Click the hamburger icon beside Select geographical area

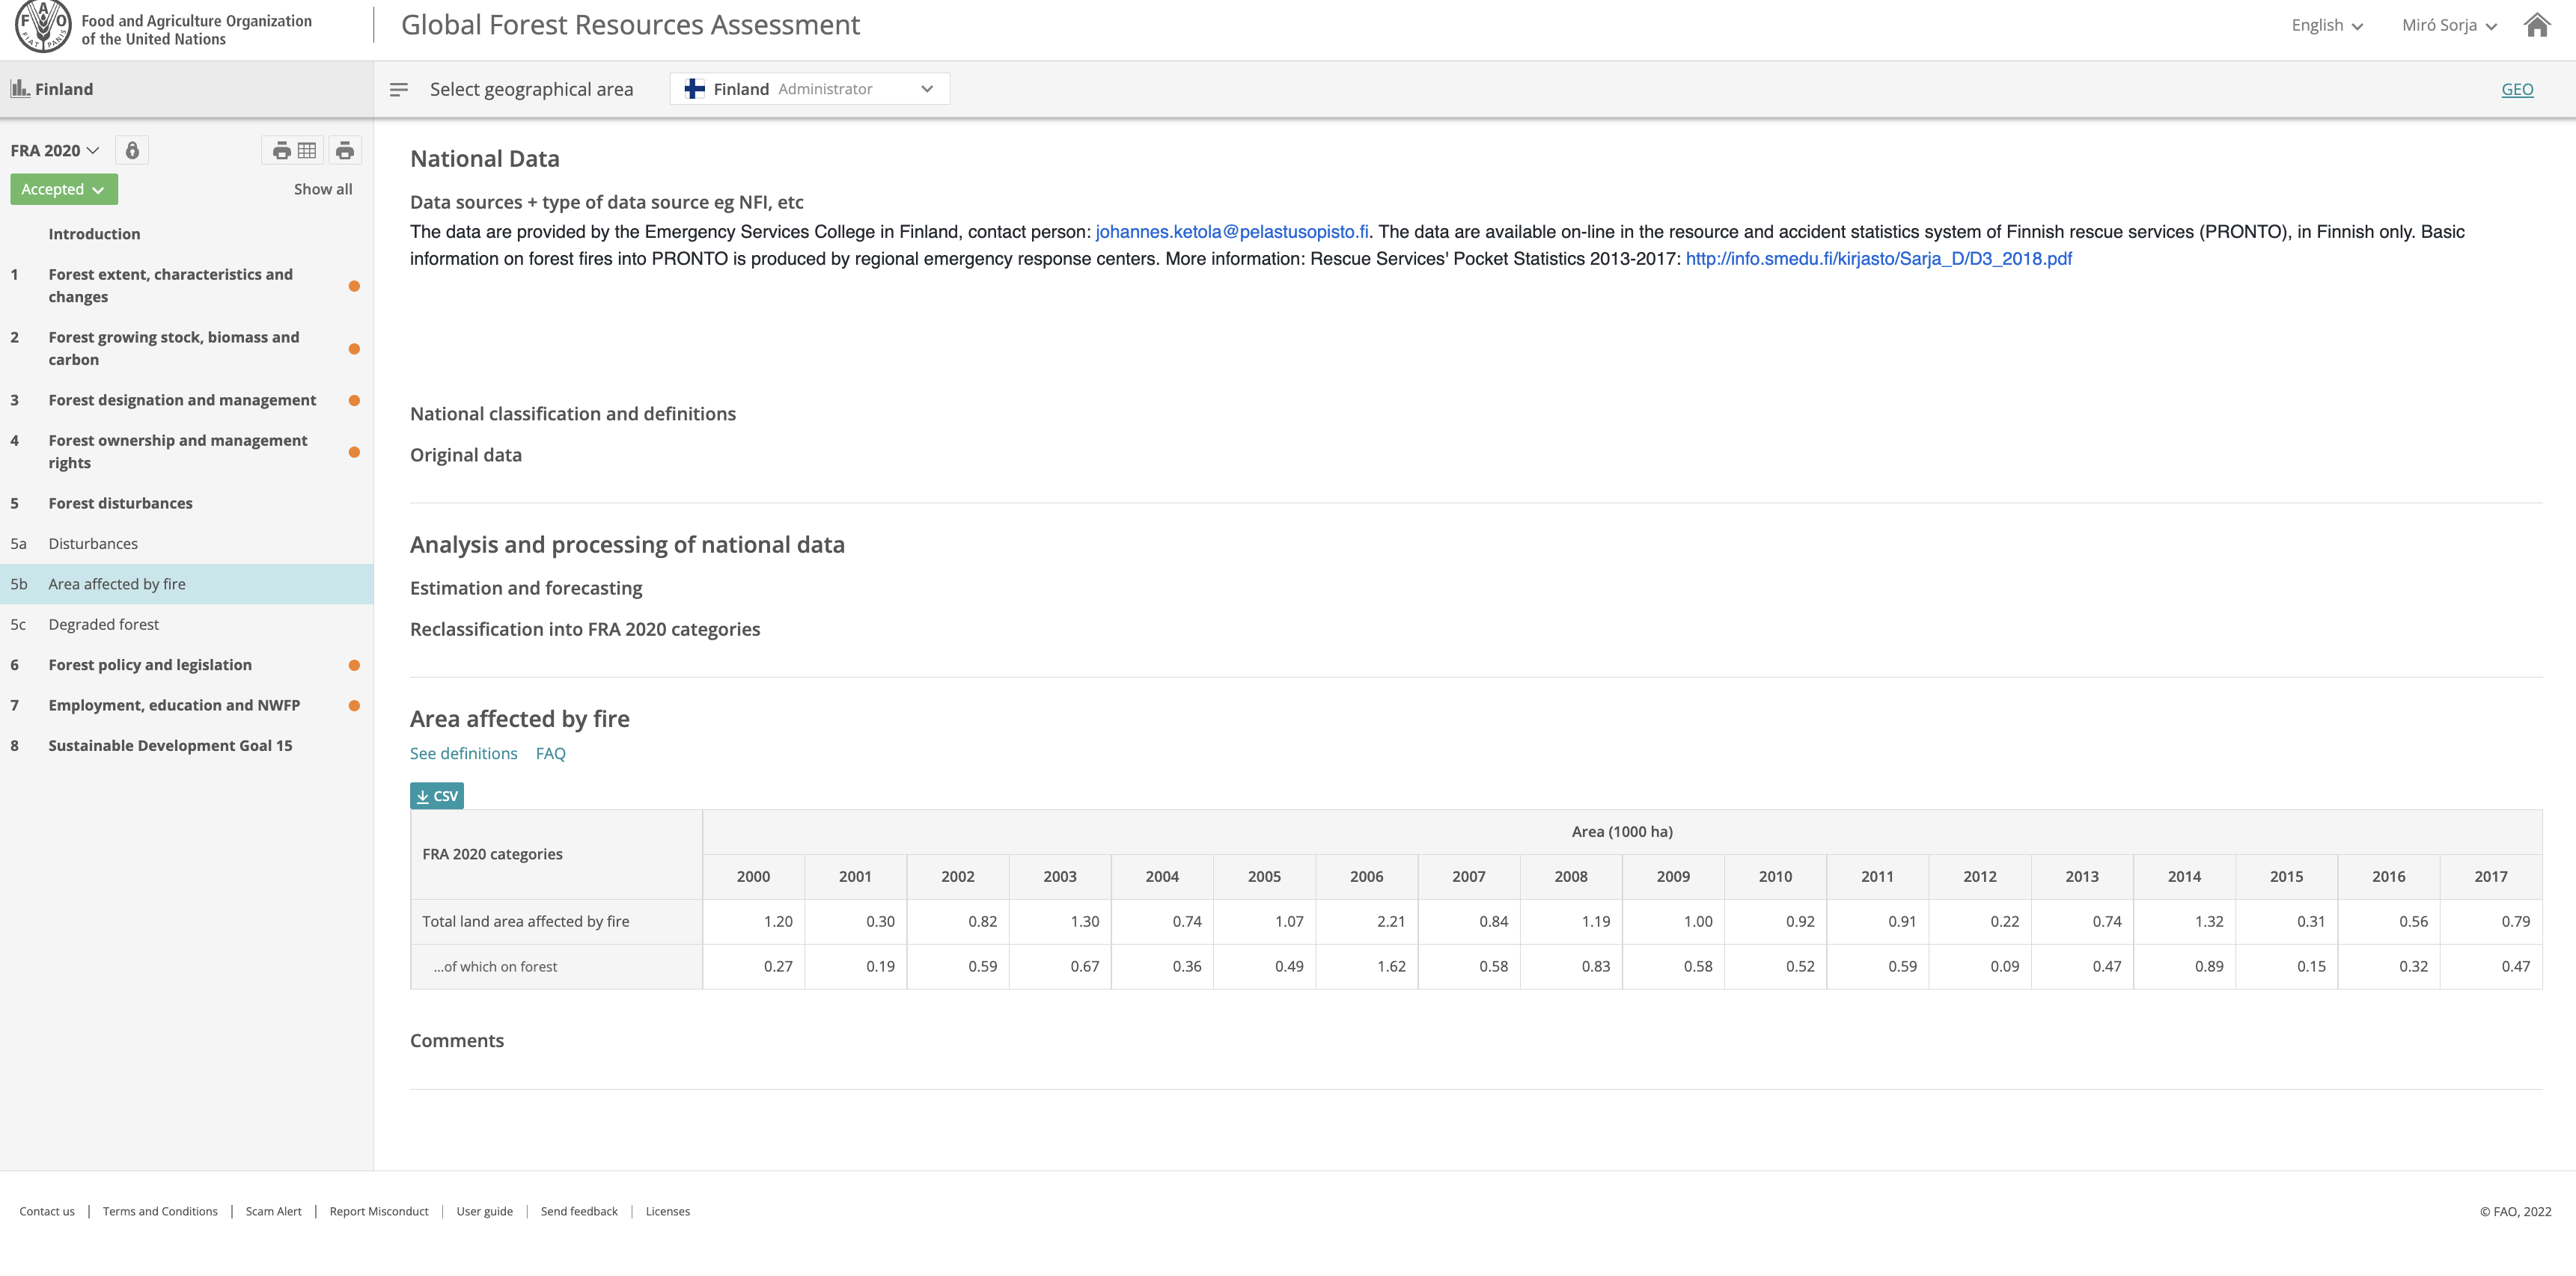pos(398,89)
